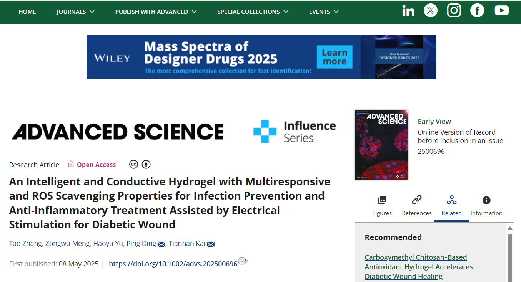Open the LinkedIn social icon
Screen dimensions: 521x282
408,11
